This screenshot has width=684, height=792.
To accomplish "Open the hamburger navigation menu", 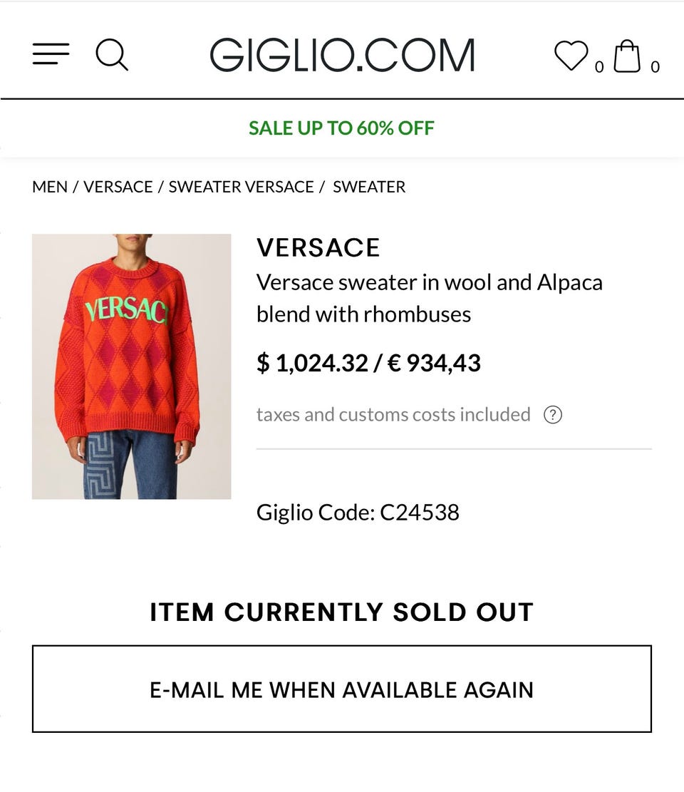I will pyautogui.click(x=51, y=54).
